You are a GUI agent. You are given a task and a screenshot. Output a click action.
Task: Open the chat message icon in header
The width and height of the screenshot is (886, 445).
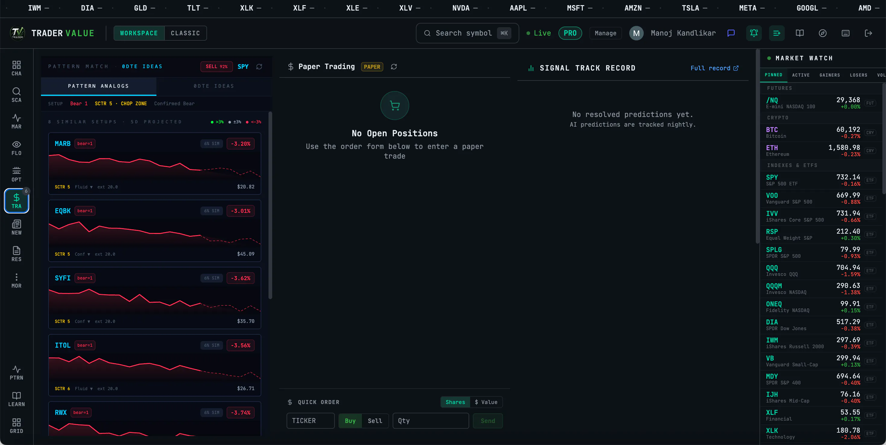point(731,33)
